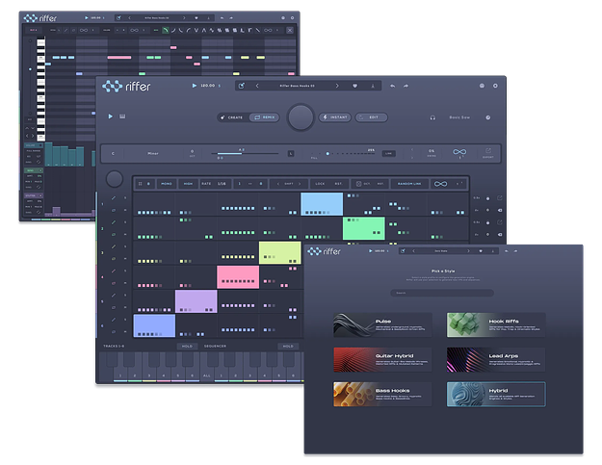602x465 pixels.
Task: Click the Export icon in parameter bar
Action: click(x=488, y=153)
